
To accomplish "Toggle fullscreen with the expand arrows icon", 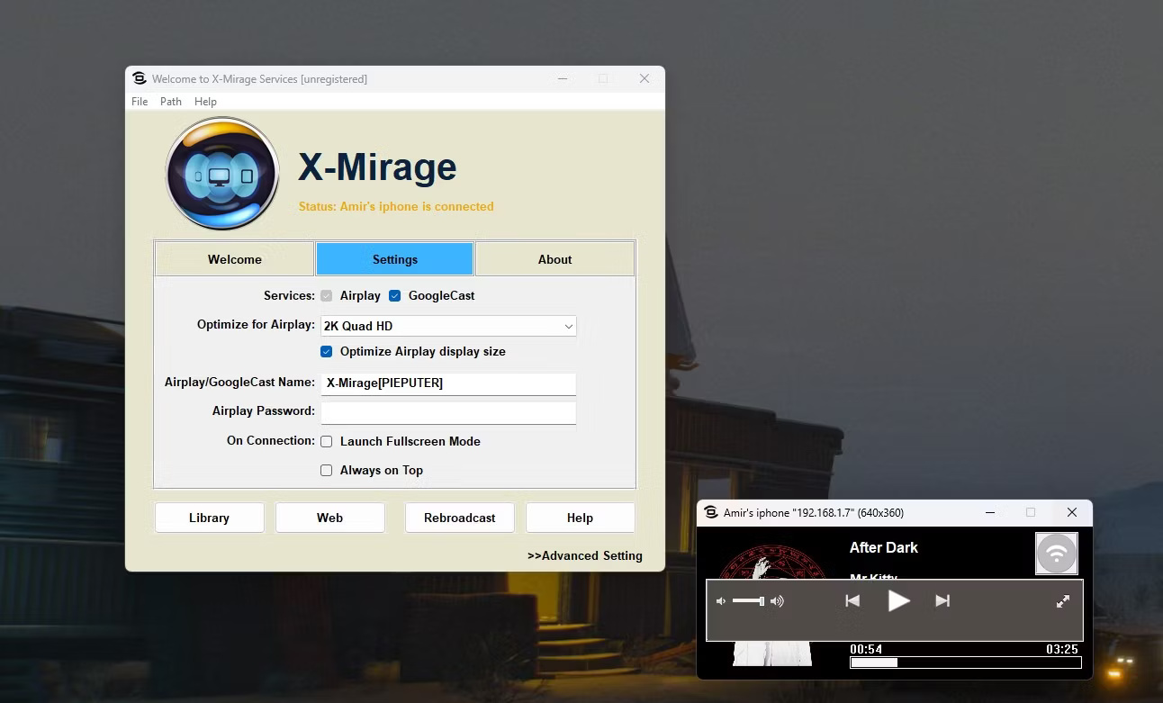I will [x=1063, y=600].
